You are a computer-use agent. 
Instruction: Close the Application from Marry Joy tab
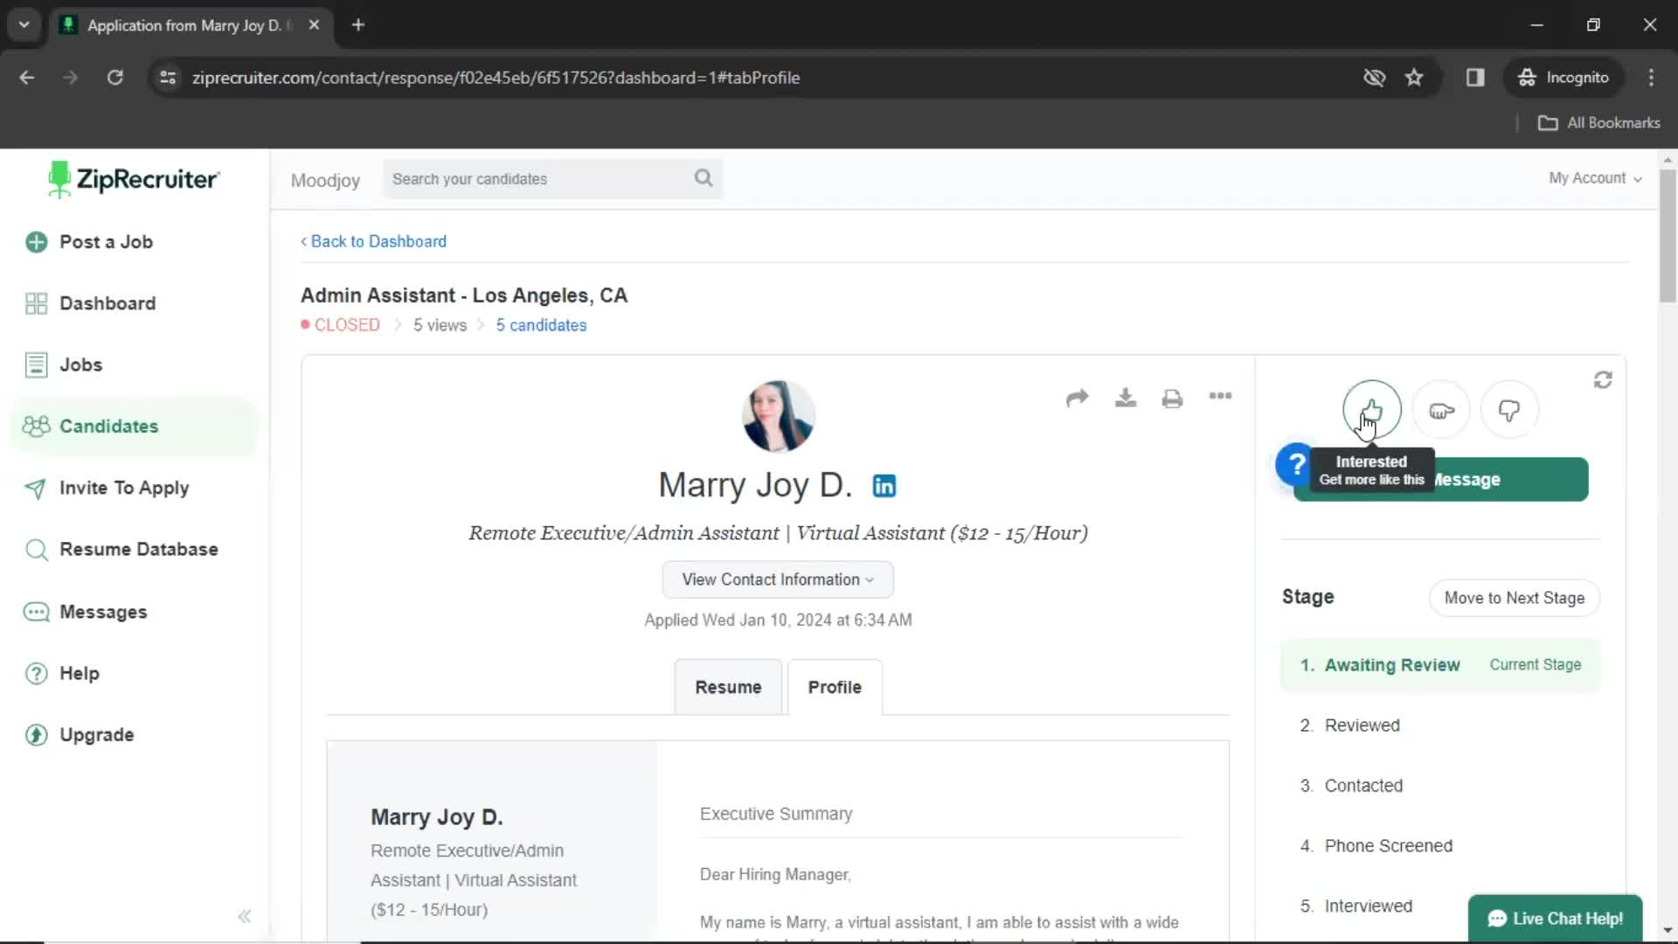pyautogui.click(x=315, y=25)
